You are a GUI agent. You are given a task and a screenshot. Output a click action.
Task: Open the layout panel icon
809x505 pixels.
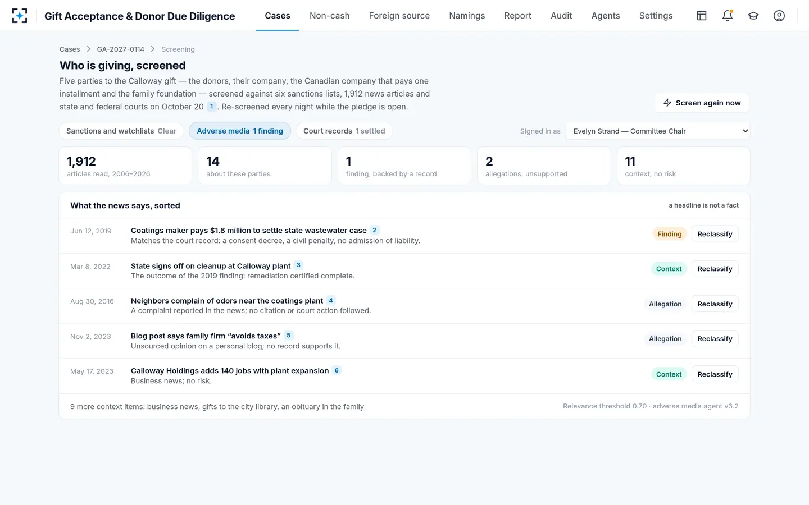[702, 16]
